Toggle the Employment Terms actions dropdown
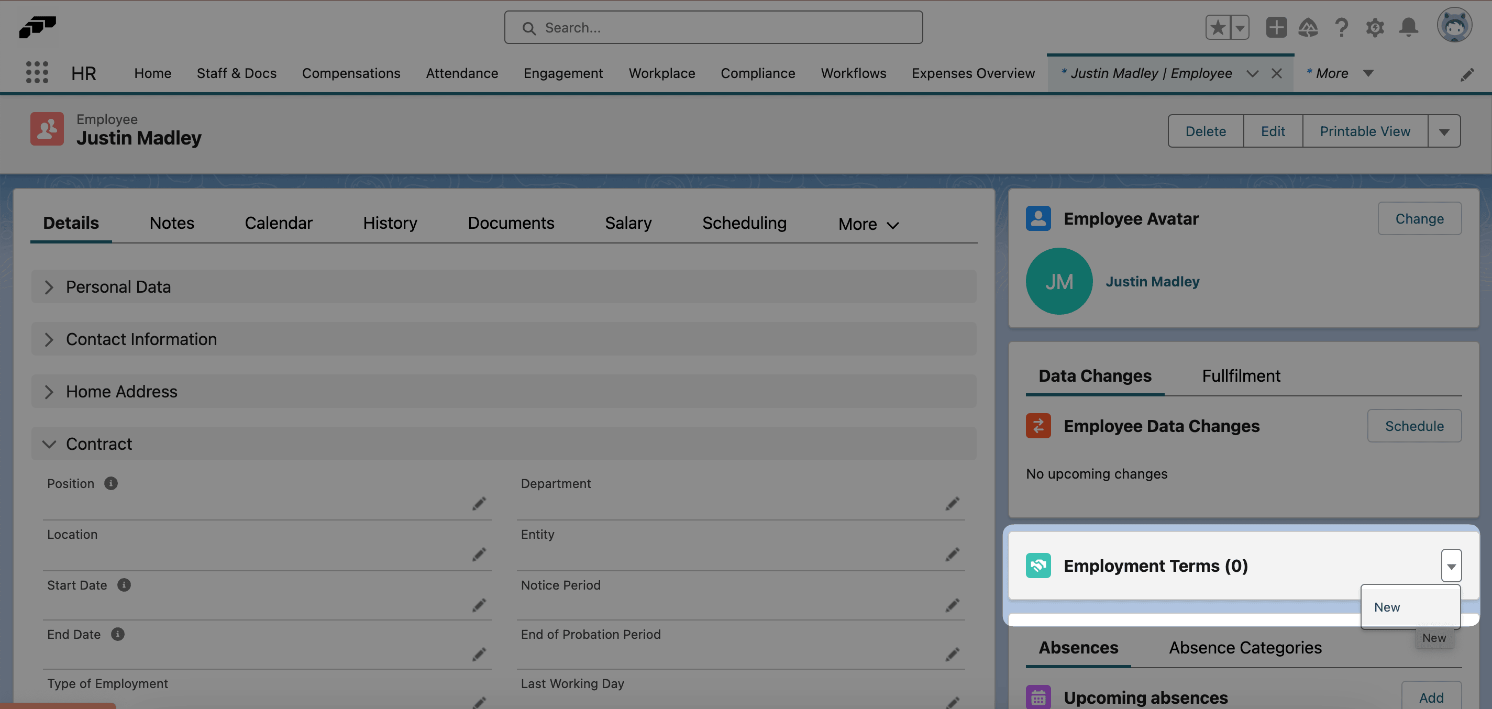The image size is (1492, 709). (x=1451, y=566)
